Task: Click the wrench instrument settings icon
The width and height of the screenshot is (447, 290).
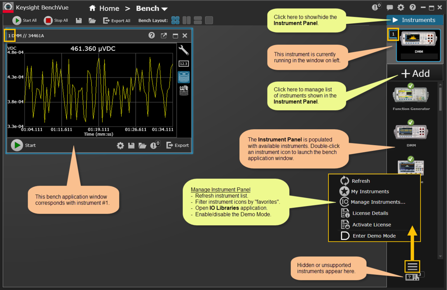Action: click(183, 50)
